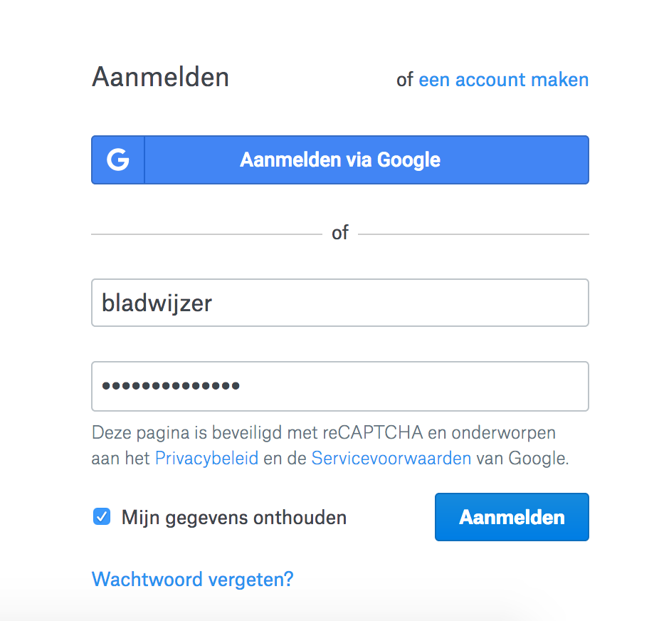659x621 pixels.
Task: Open the Servicevoorwaarden link
Action: tap(391, 458)
